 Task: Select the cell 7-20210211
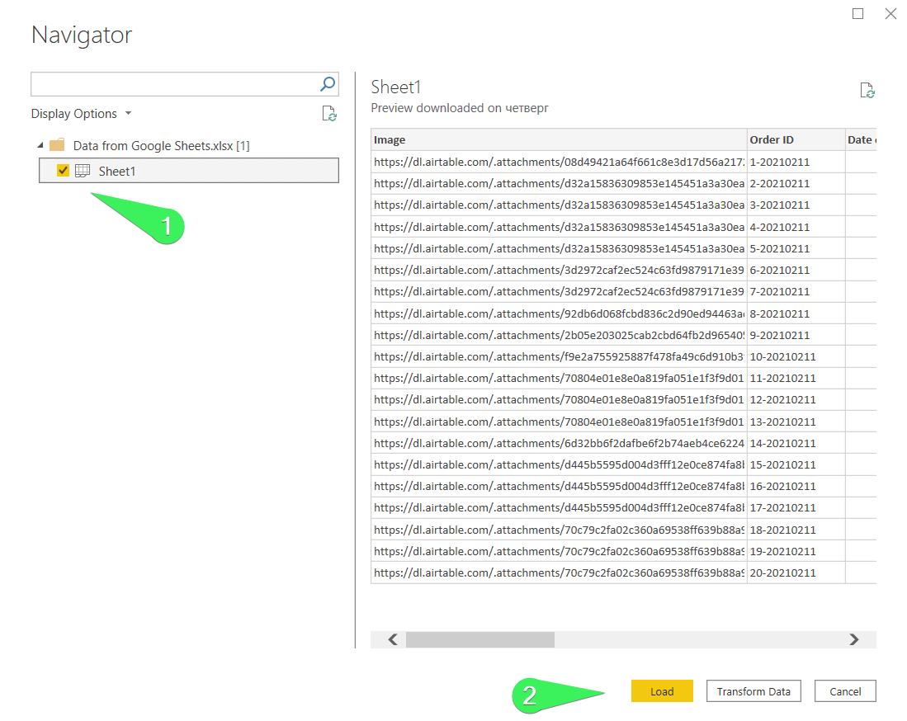point(796,291)
